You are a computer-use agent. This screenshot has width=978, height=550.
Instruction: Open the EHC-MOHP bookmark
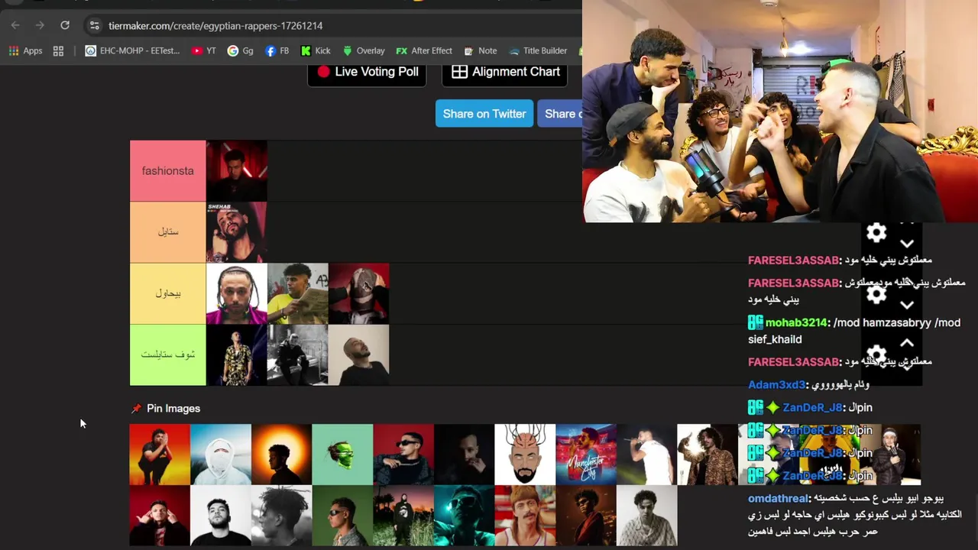click(x=132, y=50)
